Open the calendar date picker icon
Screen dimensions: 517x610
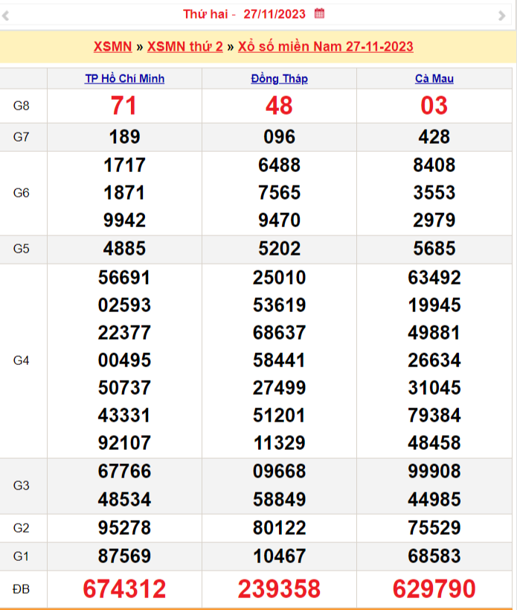(319, 13)
